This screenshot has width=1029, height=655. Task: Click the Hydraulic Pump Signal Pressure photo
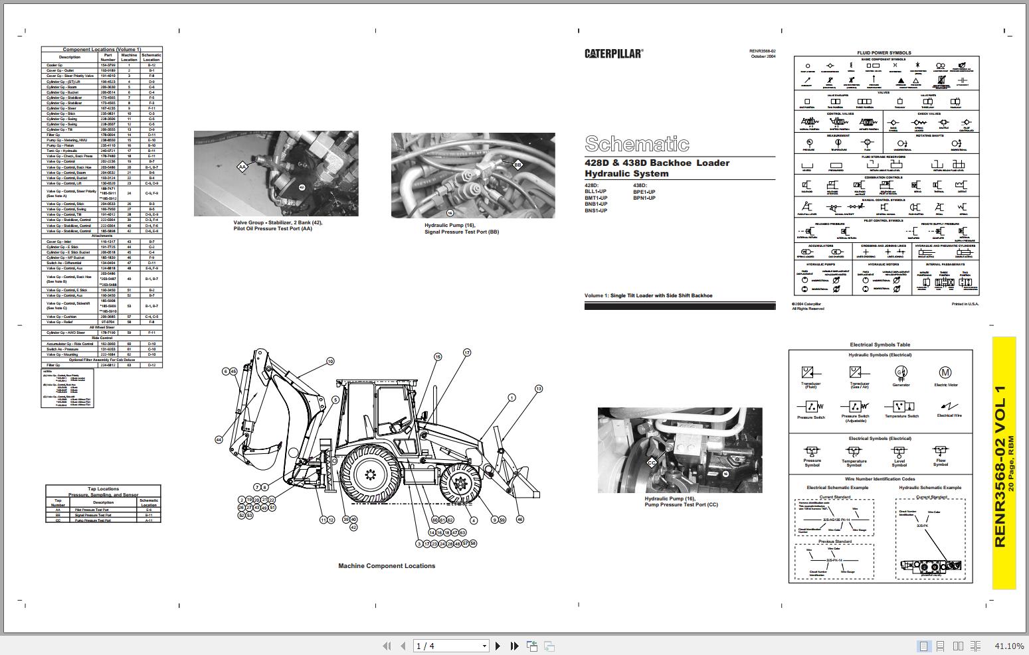(473, 174)
